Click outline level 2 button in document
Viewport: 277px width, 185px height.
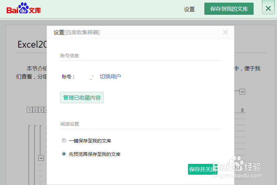35,110
